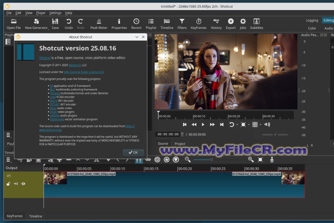Open the File menu

pyautogui.click(x=9, y=13)
